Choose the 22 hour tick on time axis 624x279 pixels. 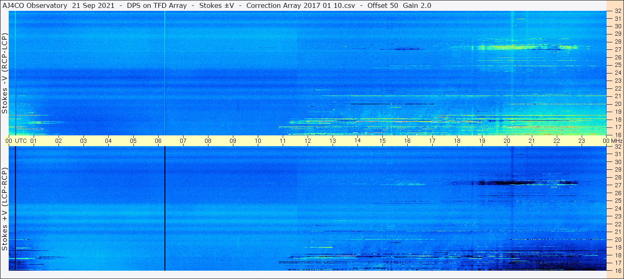557,141
